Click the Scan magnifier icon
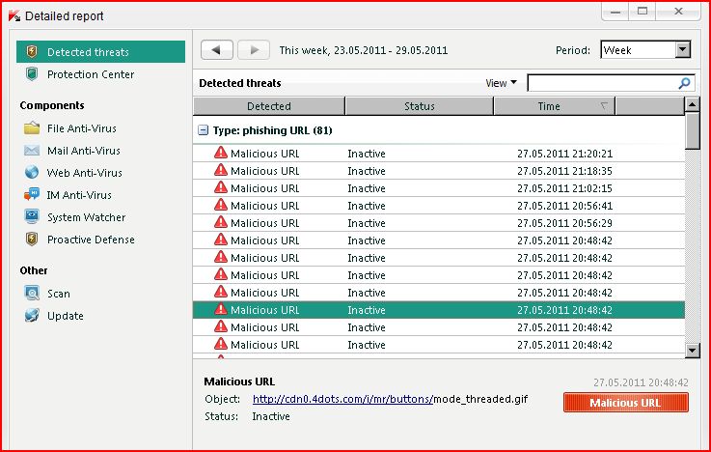This screenshot has width=711, height=452. [32, 294]
